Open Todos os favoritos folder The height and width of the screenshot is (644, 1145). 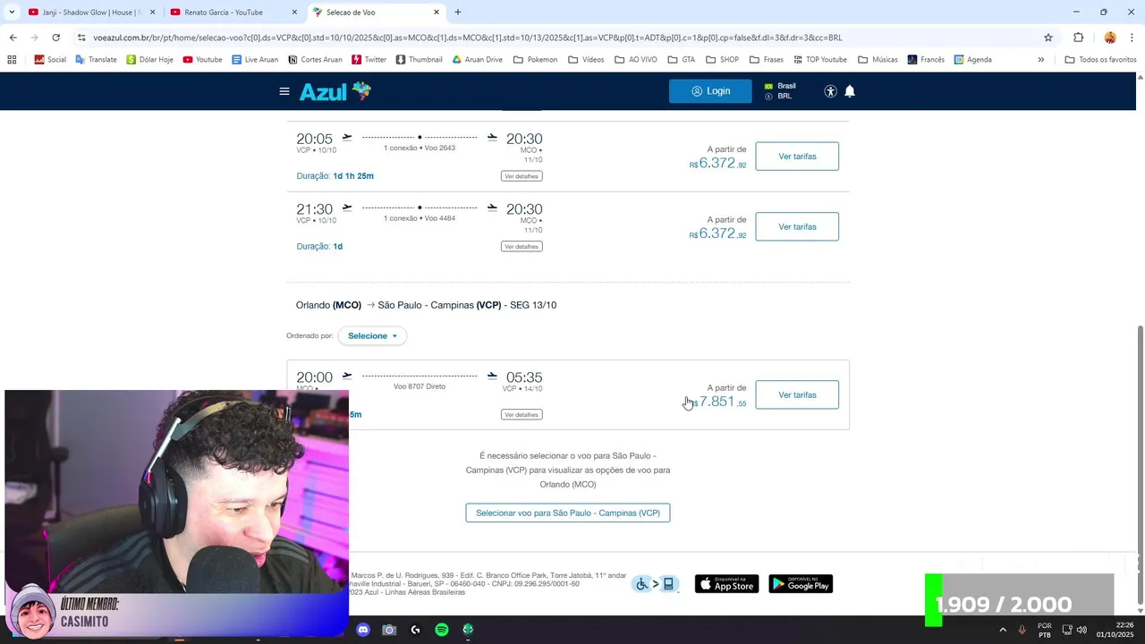[1100, 60]
